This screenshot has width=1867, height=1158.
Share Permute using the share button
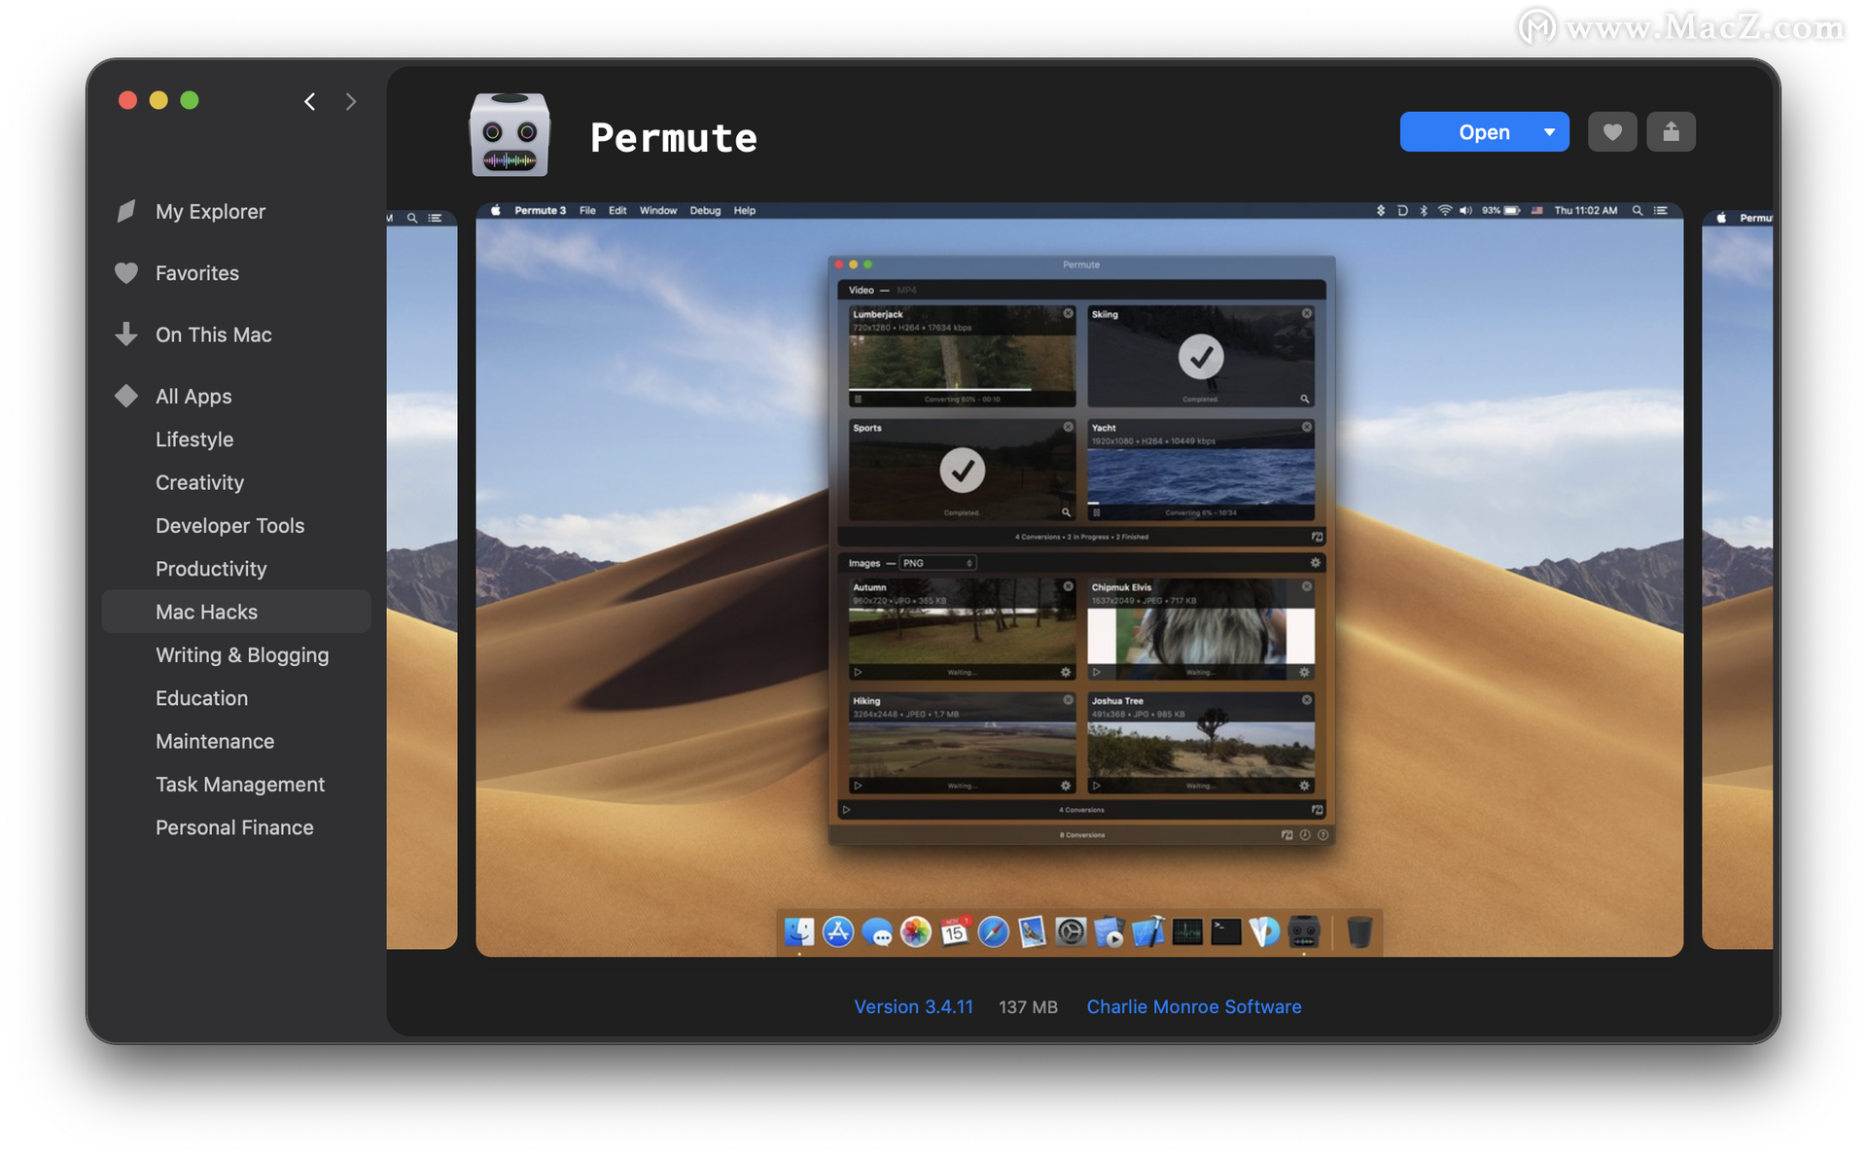coord(1671,132)
